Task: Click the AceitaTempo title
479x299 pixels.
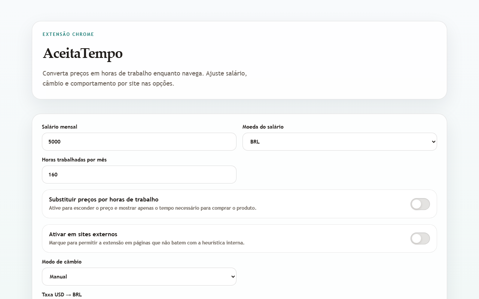Action: (x=83, y=53)
